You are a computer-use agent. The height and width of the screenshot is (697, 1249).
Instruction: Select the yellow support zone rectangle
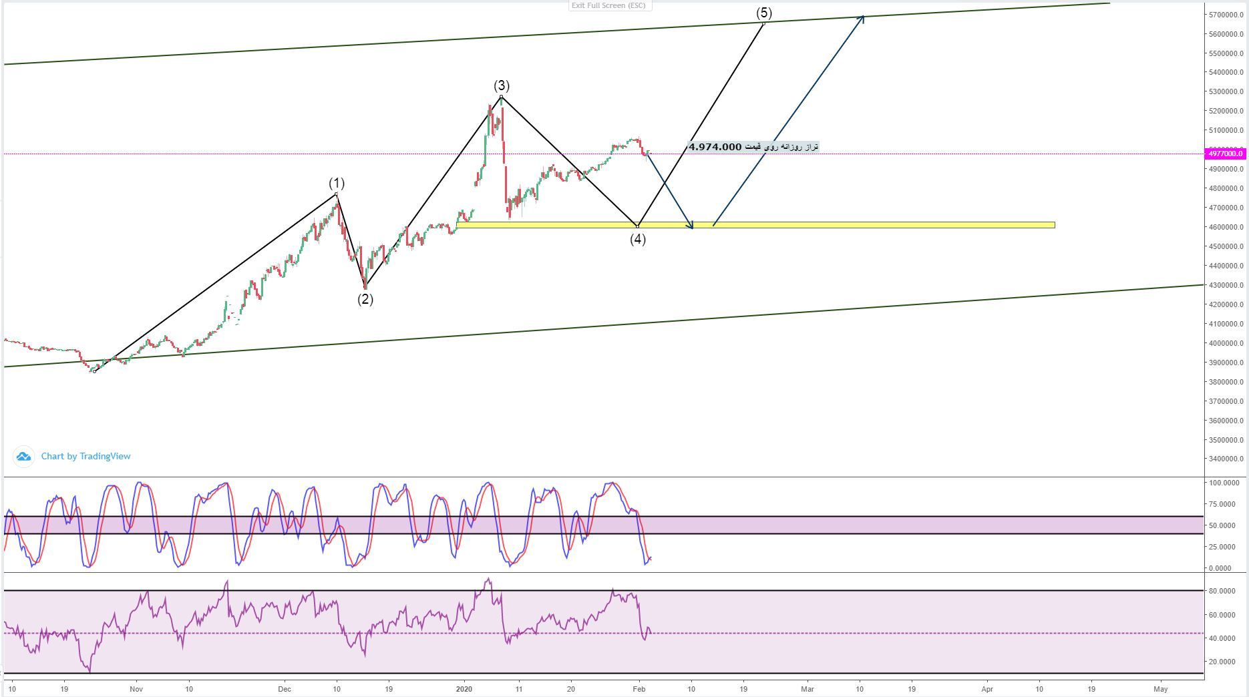tap(868, 225)
